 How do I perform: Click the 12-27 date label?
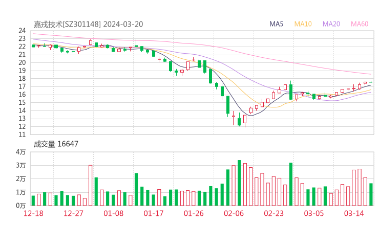[x=73, y=213]
